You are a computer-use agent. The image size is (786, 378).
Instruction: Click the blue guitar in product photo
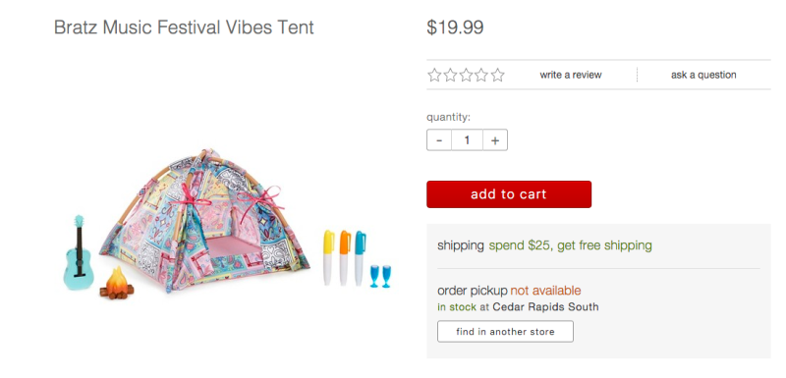click(x=79, y=253)
